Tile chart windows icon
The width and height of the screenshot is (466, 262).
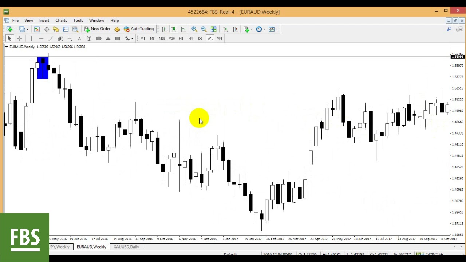click(214, 29)
